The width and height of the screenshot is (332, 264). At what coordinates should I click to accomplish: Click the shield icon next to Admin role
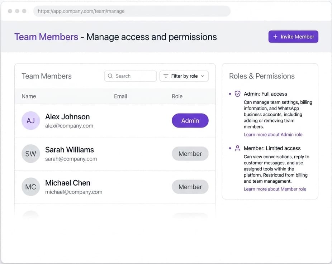[x=237, y=93]
